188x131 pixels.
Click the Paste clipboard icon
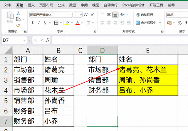tap(10, 15)
